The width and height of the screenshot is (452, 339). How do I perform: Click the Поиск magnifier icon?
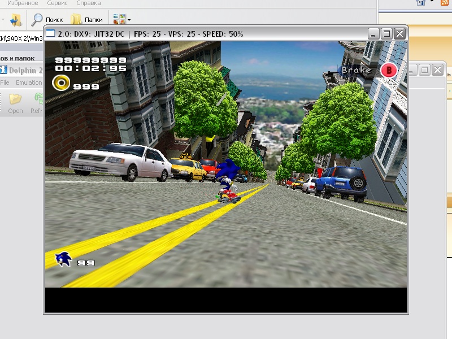pos(37,20)
